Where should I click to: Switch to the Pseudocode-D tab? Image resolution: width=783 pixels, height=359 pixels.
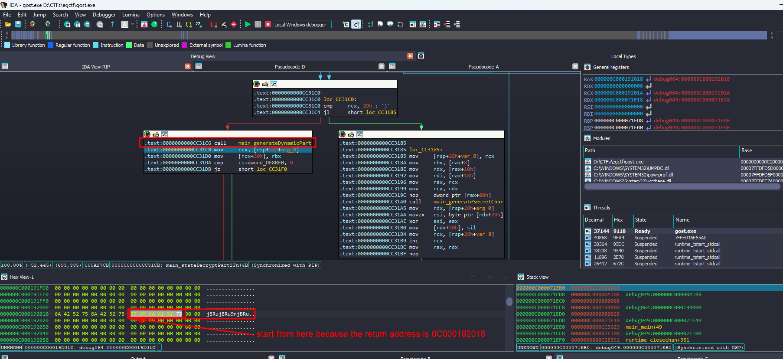point(290,67)
